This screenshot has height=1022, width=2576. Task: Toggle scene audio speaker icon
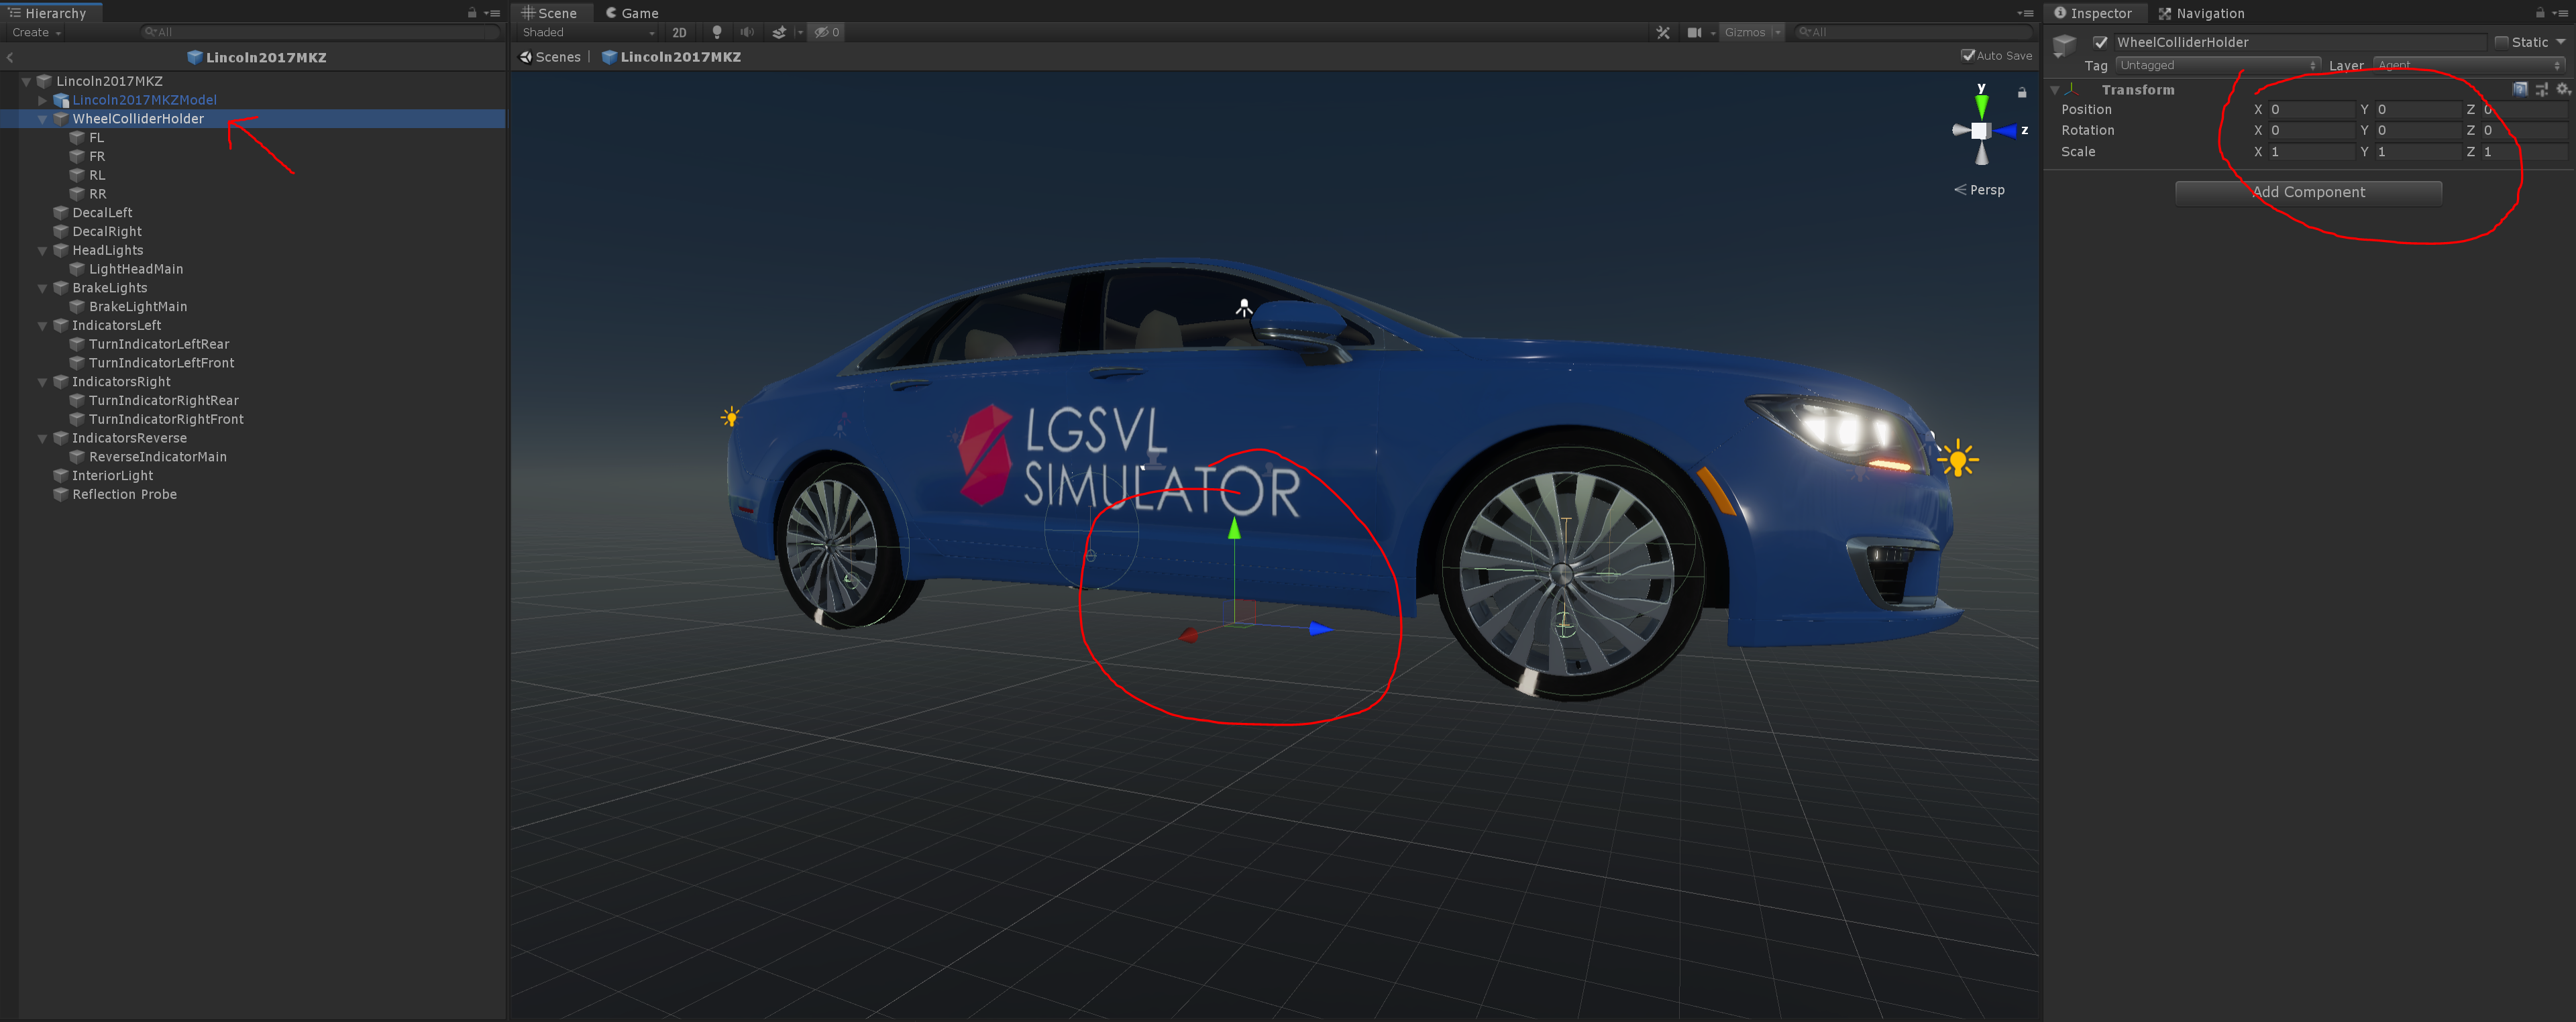(x=746, y=32)
